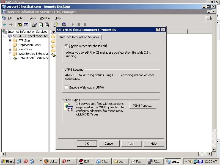Viewport: 220px width, 165px height.
Task: Expand the Web Sites node
Action: pos(10,49)
